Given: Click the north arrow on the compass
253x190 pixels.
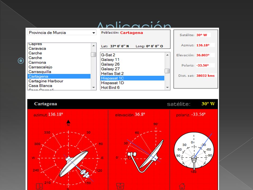Looking at the screenshot, I should click(68, 122).
